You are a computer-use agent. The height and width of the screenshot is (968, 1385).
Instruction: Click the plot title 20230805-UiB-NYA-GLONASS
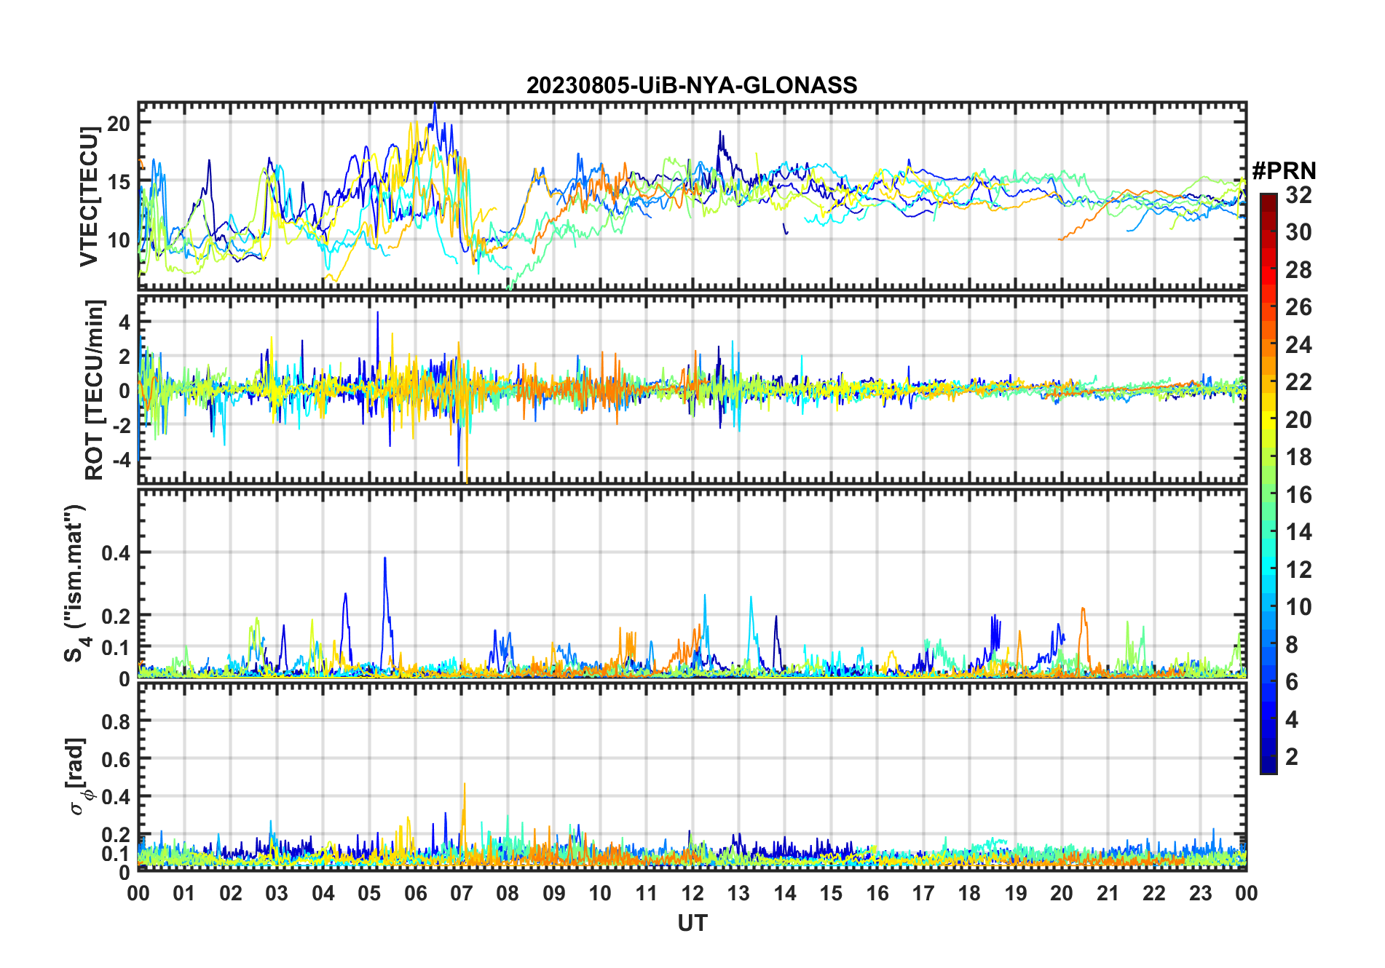point(692,85)
